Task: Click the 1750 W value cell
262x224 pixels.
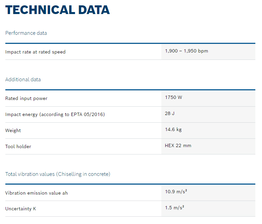Action: [x=174, y=98]
